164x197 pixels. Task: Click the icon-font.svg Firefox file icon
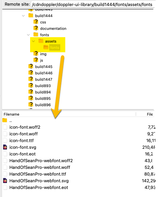click(5, 147)
